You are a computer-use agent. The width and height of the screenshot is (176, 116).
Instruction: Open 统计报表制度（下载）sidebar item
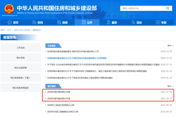(x=21, y=78)
